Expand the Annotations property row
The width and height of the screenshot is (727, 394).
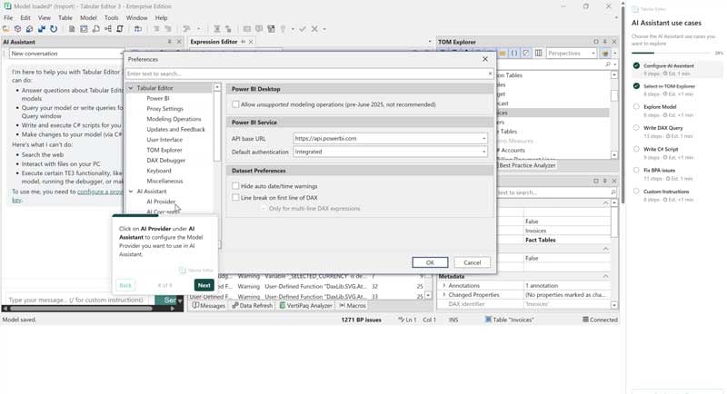443,286
